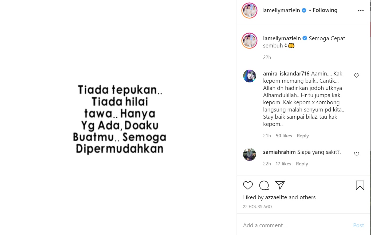Like the post with the heart icon
The image size is (371, 235).
click(x=248, y=185)
